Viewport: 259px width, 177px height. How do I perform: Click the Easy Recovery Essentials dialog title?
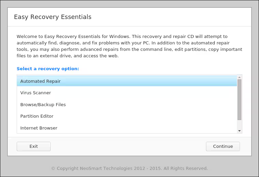tap(53, 17)
